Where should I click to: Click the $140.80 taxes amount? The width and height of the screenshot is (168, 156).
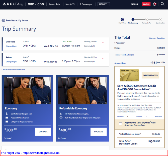(x=161, y=55)
